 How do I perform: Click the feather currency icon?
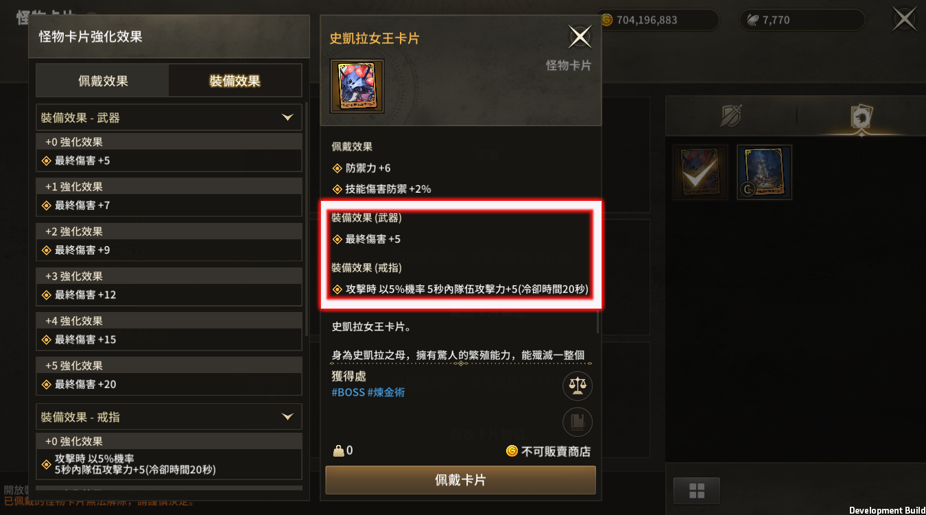[752, 20]
